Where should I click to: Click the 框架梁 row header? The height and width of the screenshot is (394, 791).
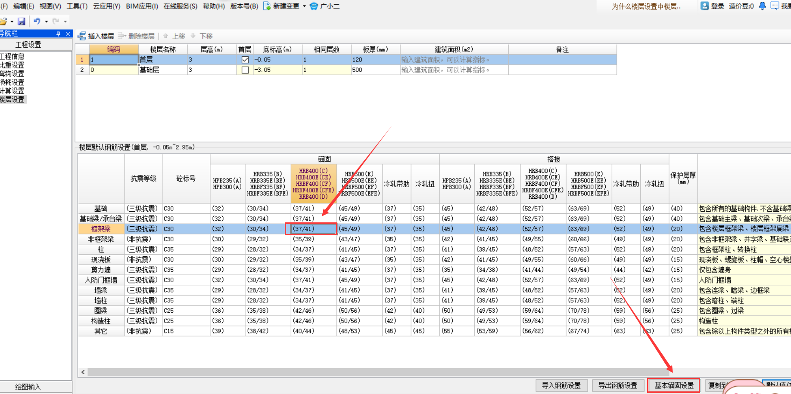pyautogui.click(x=101, y=229)
